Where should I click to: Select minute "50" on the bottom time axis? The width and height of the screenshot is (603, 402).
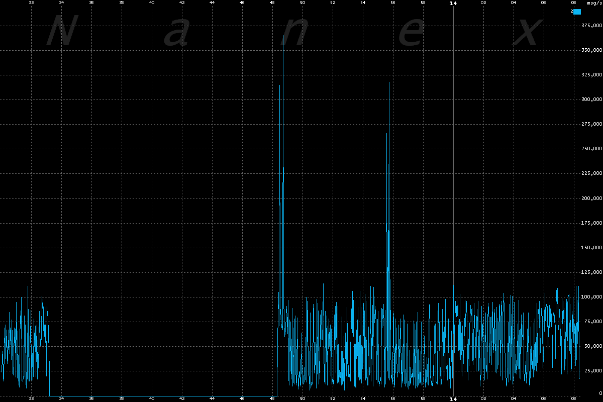(x=303, y=399)
